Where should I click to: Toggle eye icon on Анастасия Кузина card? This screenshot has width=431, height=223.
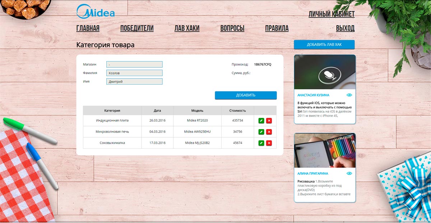point(349,95)
